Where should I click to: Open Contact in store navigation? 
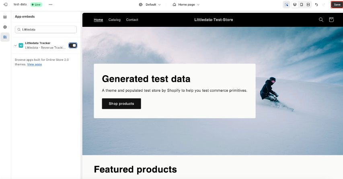click(132, 20)
